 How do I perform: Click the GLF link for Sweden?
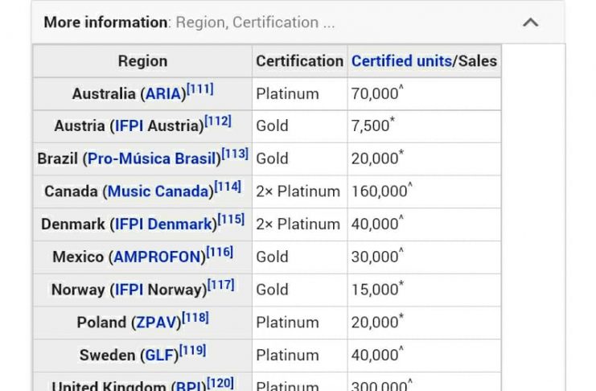(x=159, y=356)
